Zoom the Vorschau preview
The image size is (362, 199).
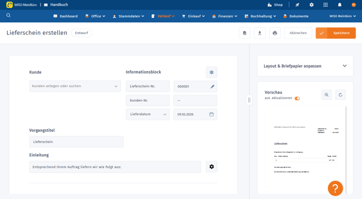tap(326, 95)
